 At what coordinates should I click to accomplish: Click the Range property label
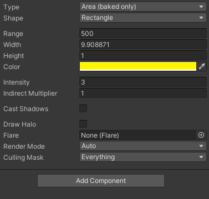coord(13,34)
